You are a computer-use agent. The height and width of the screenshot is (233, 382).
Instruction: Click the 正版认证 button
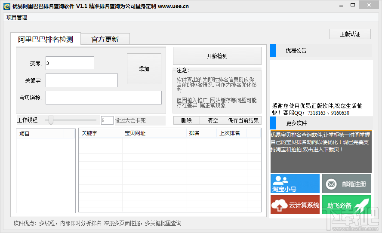(x=350, y=34)
